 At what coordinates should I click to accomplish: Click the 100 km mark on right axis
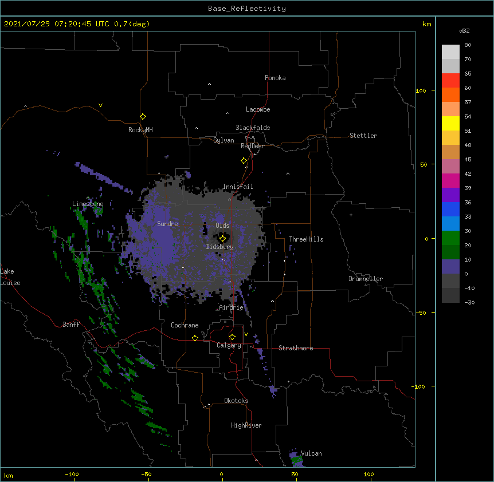click(421, 91)
